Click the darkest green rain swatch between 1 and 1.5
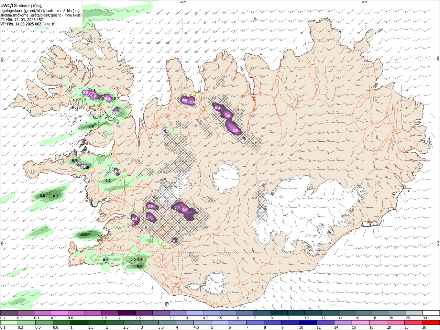 click(79, 322)
